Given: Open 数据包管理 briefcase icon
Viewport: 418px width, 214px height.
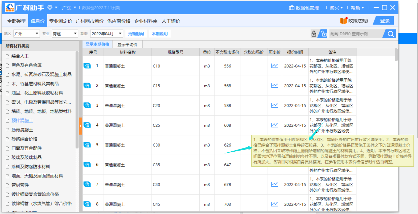Looking at the screenshot, I should pyautogui.click(x=292, y=8).
